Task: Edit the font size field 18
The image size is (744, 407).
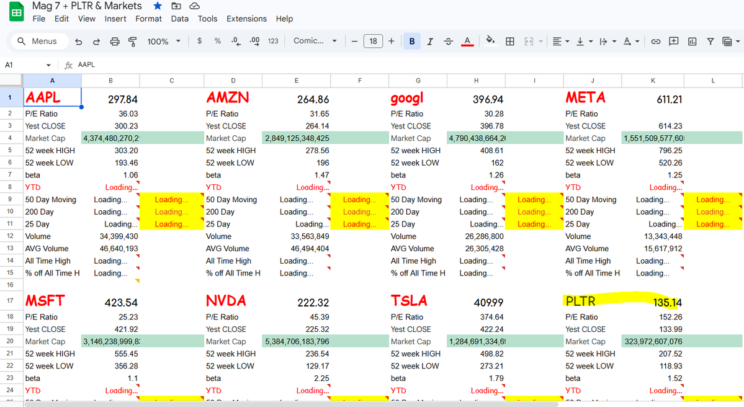Action: 373,42
